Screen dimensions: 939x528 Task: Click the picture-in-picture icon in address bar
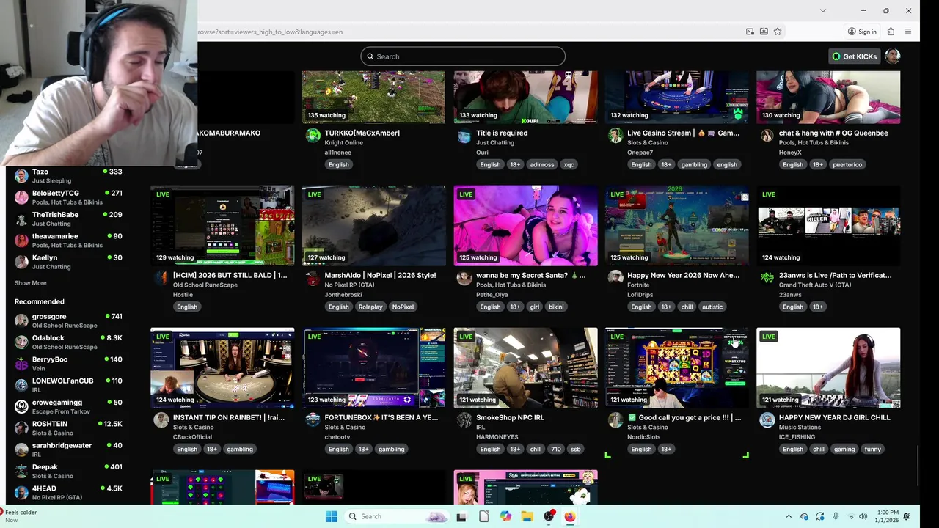(750, 32)
